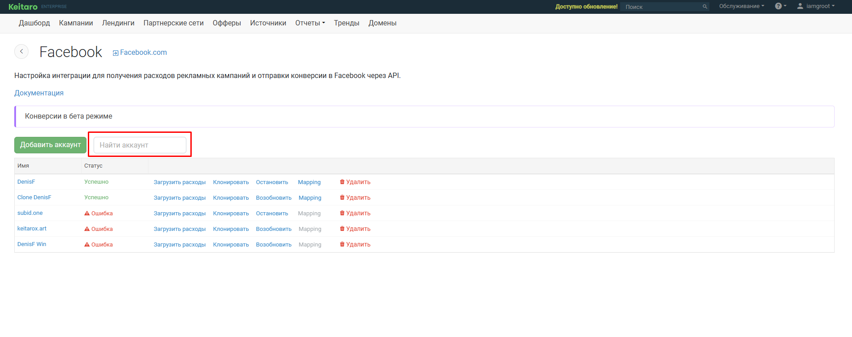The image size is (852, 337).
Task: Open the Тренды page
Action: tap(346, 23)
